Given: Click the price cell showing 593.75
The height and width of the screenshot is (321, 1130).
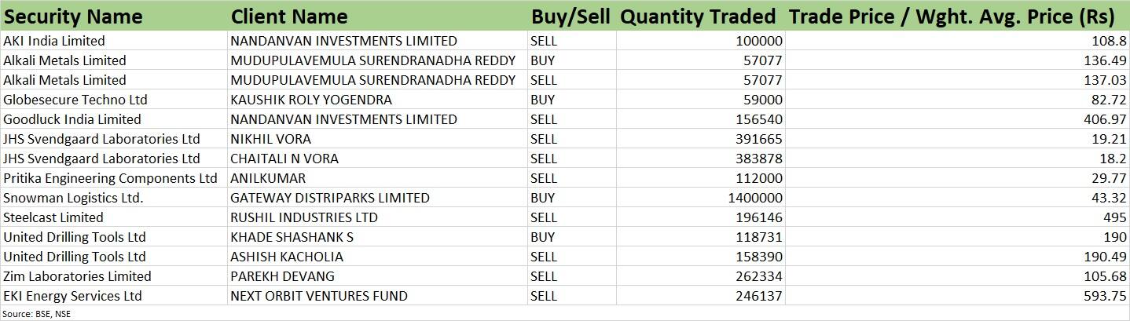Looking at the screenshot, I should tap(957, 296).
